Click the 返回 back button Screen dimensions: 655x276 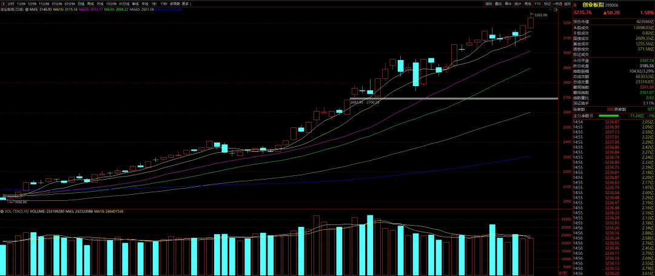coord(567,4)
